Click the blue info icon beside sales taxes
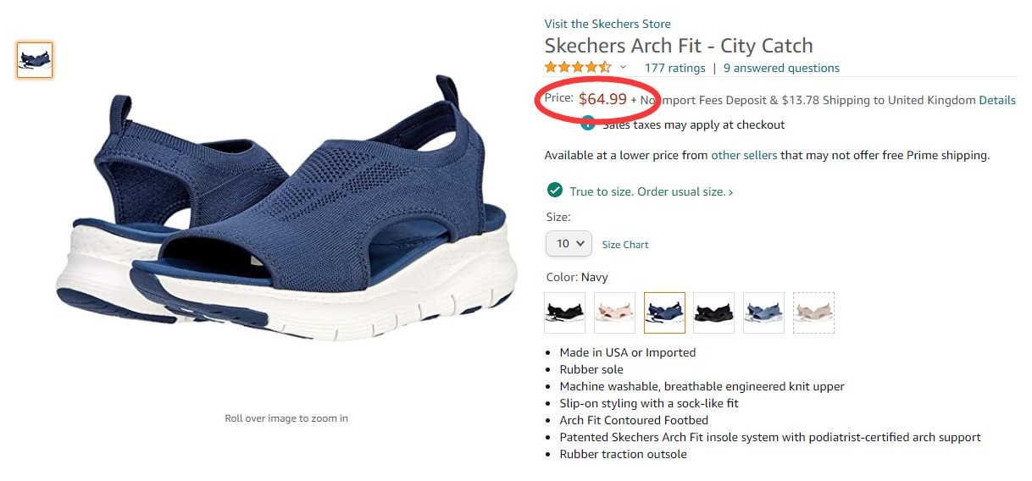Viewport: 1032px width, 481px height. [588, 124]
